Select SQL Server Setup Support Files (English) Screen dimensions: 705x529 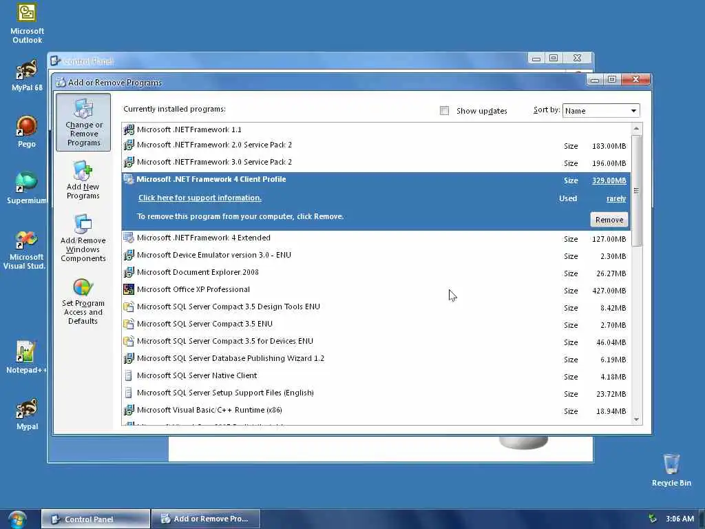[x=376, y=393]
